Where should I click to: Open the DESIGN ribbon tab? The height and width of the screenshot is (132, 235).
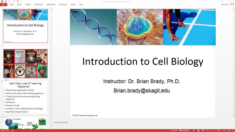[x=28, y=4]
